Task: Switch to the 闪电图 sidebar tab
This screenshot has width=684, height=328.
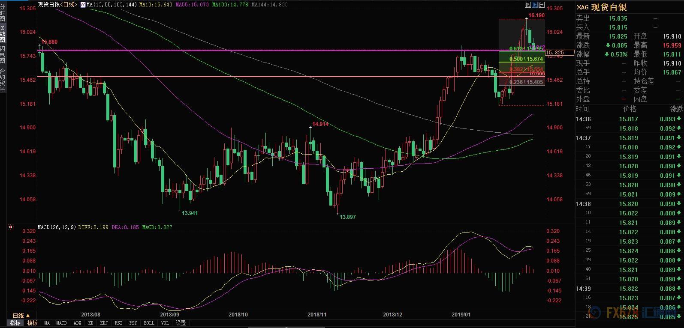Action: (3, 55)
